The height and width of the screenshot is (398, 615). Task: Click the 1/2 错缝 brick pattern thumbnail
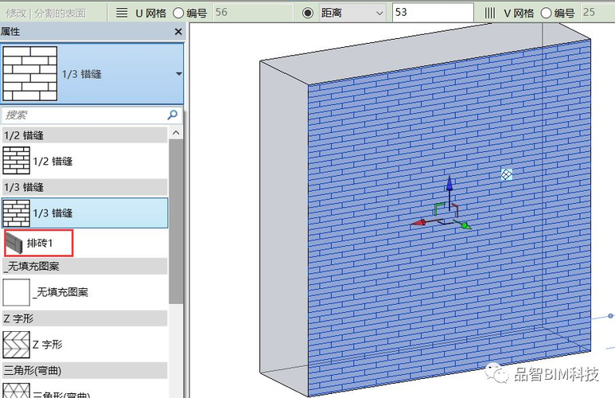coord(16,161)
